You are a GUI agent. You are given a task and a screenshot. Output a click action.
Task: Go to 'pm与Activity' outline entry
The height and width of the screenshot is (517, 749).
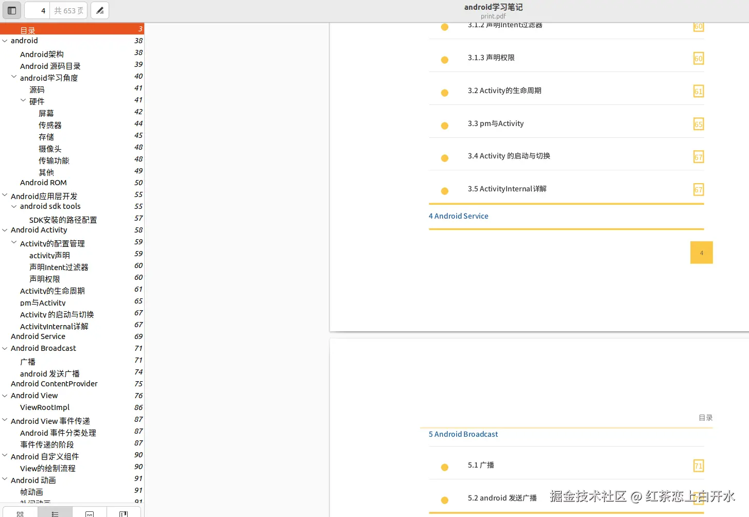point(43,302)
